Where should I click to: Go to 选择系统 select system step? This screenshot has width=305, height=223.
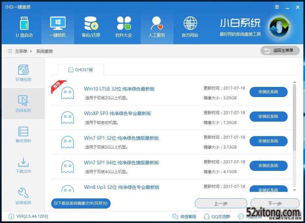tap(23, 104)
